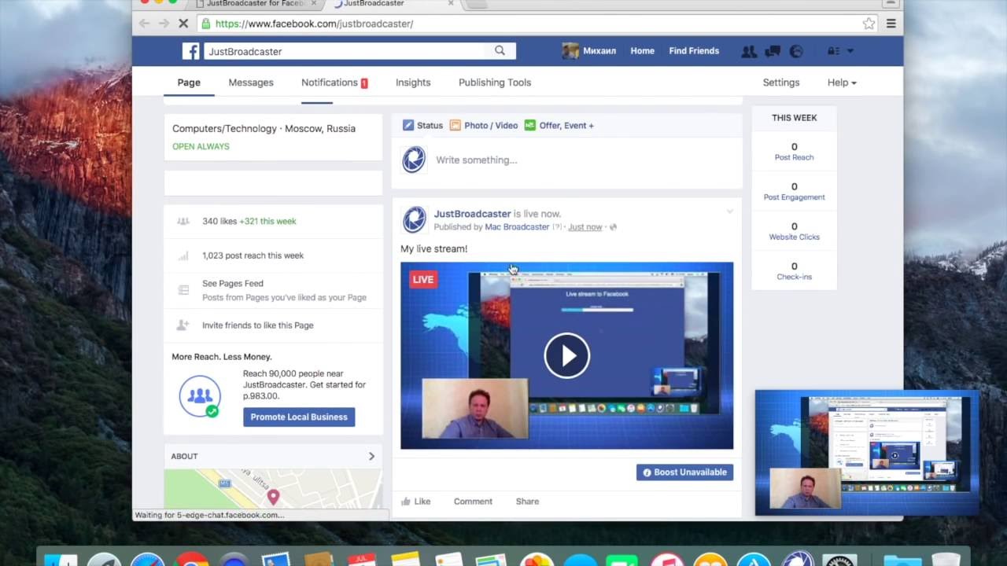The width and height of the screenshot is (1007, 566).
Task: Click the Promote Local Business button
Action: coord(299,417)
